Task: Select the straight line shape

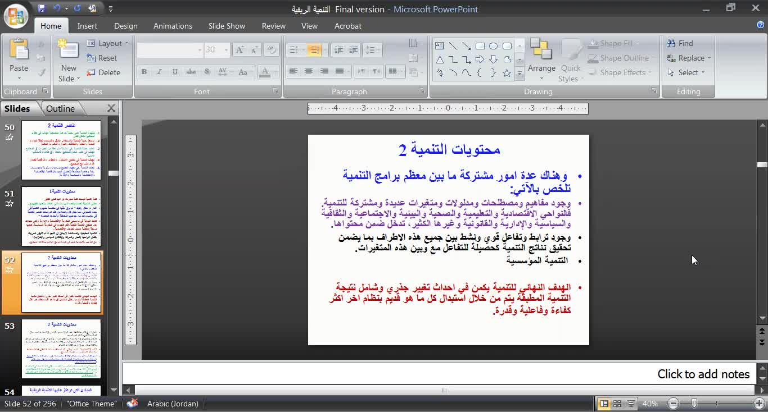Action: click(453, 46)
